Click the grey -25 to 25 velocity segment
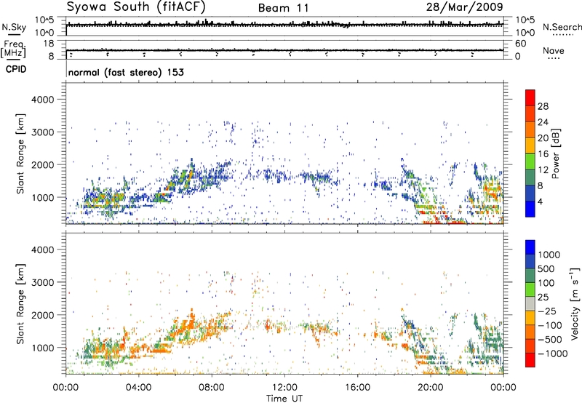The width and height of the screenshot is (582, 403). point(530,303)
